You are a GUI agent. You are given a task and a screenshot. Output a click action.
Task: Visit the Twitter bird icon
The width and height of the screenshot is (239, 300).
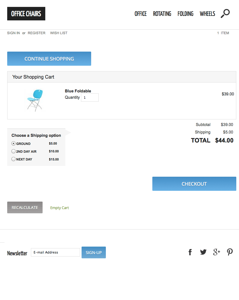point(203,252)
